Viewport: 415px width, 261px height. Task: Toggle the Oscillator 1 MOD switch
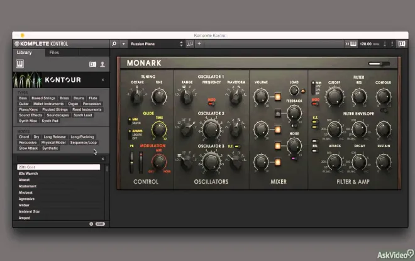tap(211, 104)
